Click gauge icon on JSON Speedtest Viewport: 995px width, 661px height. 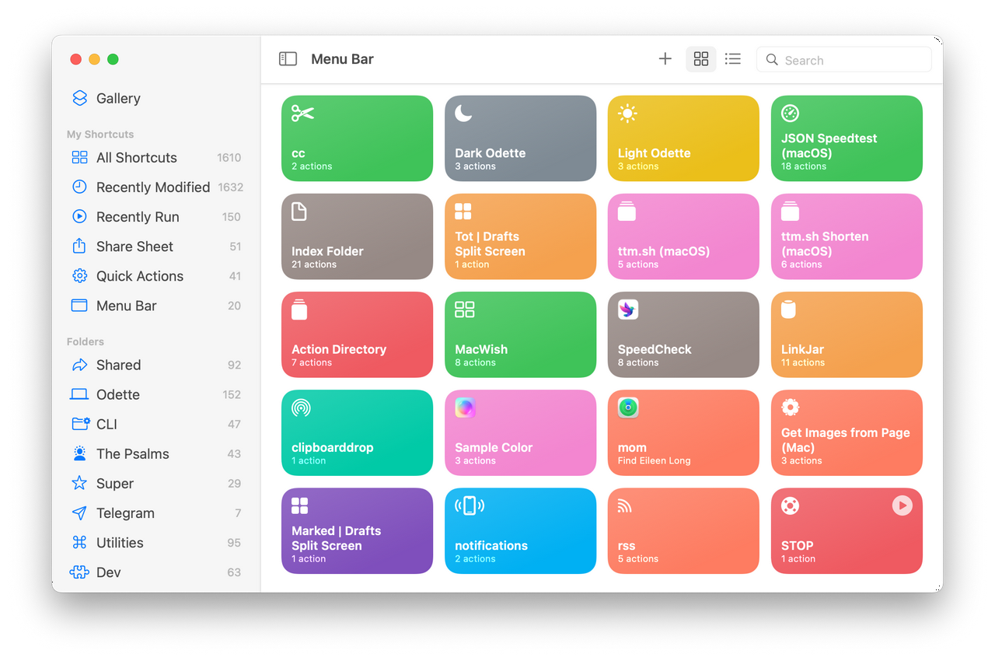(x=790, y=114)
